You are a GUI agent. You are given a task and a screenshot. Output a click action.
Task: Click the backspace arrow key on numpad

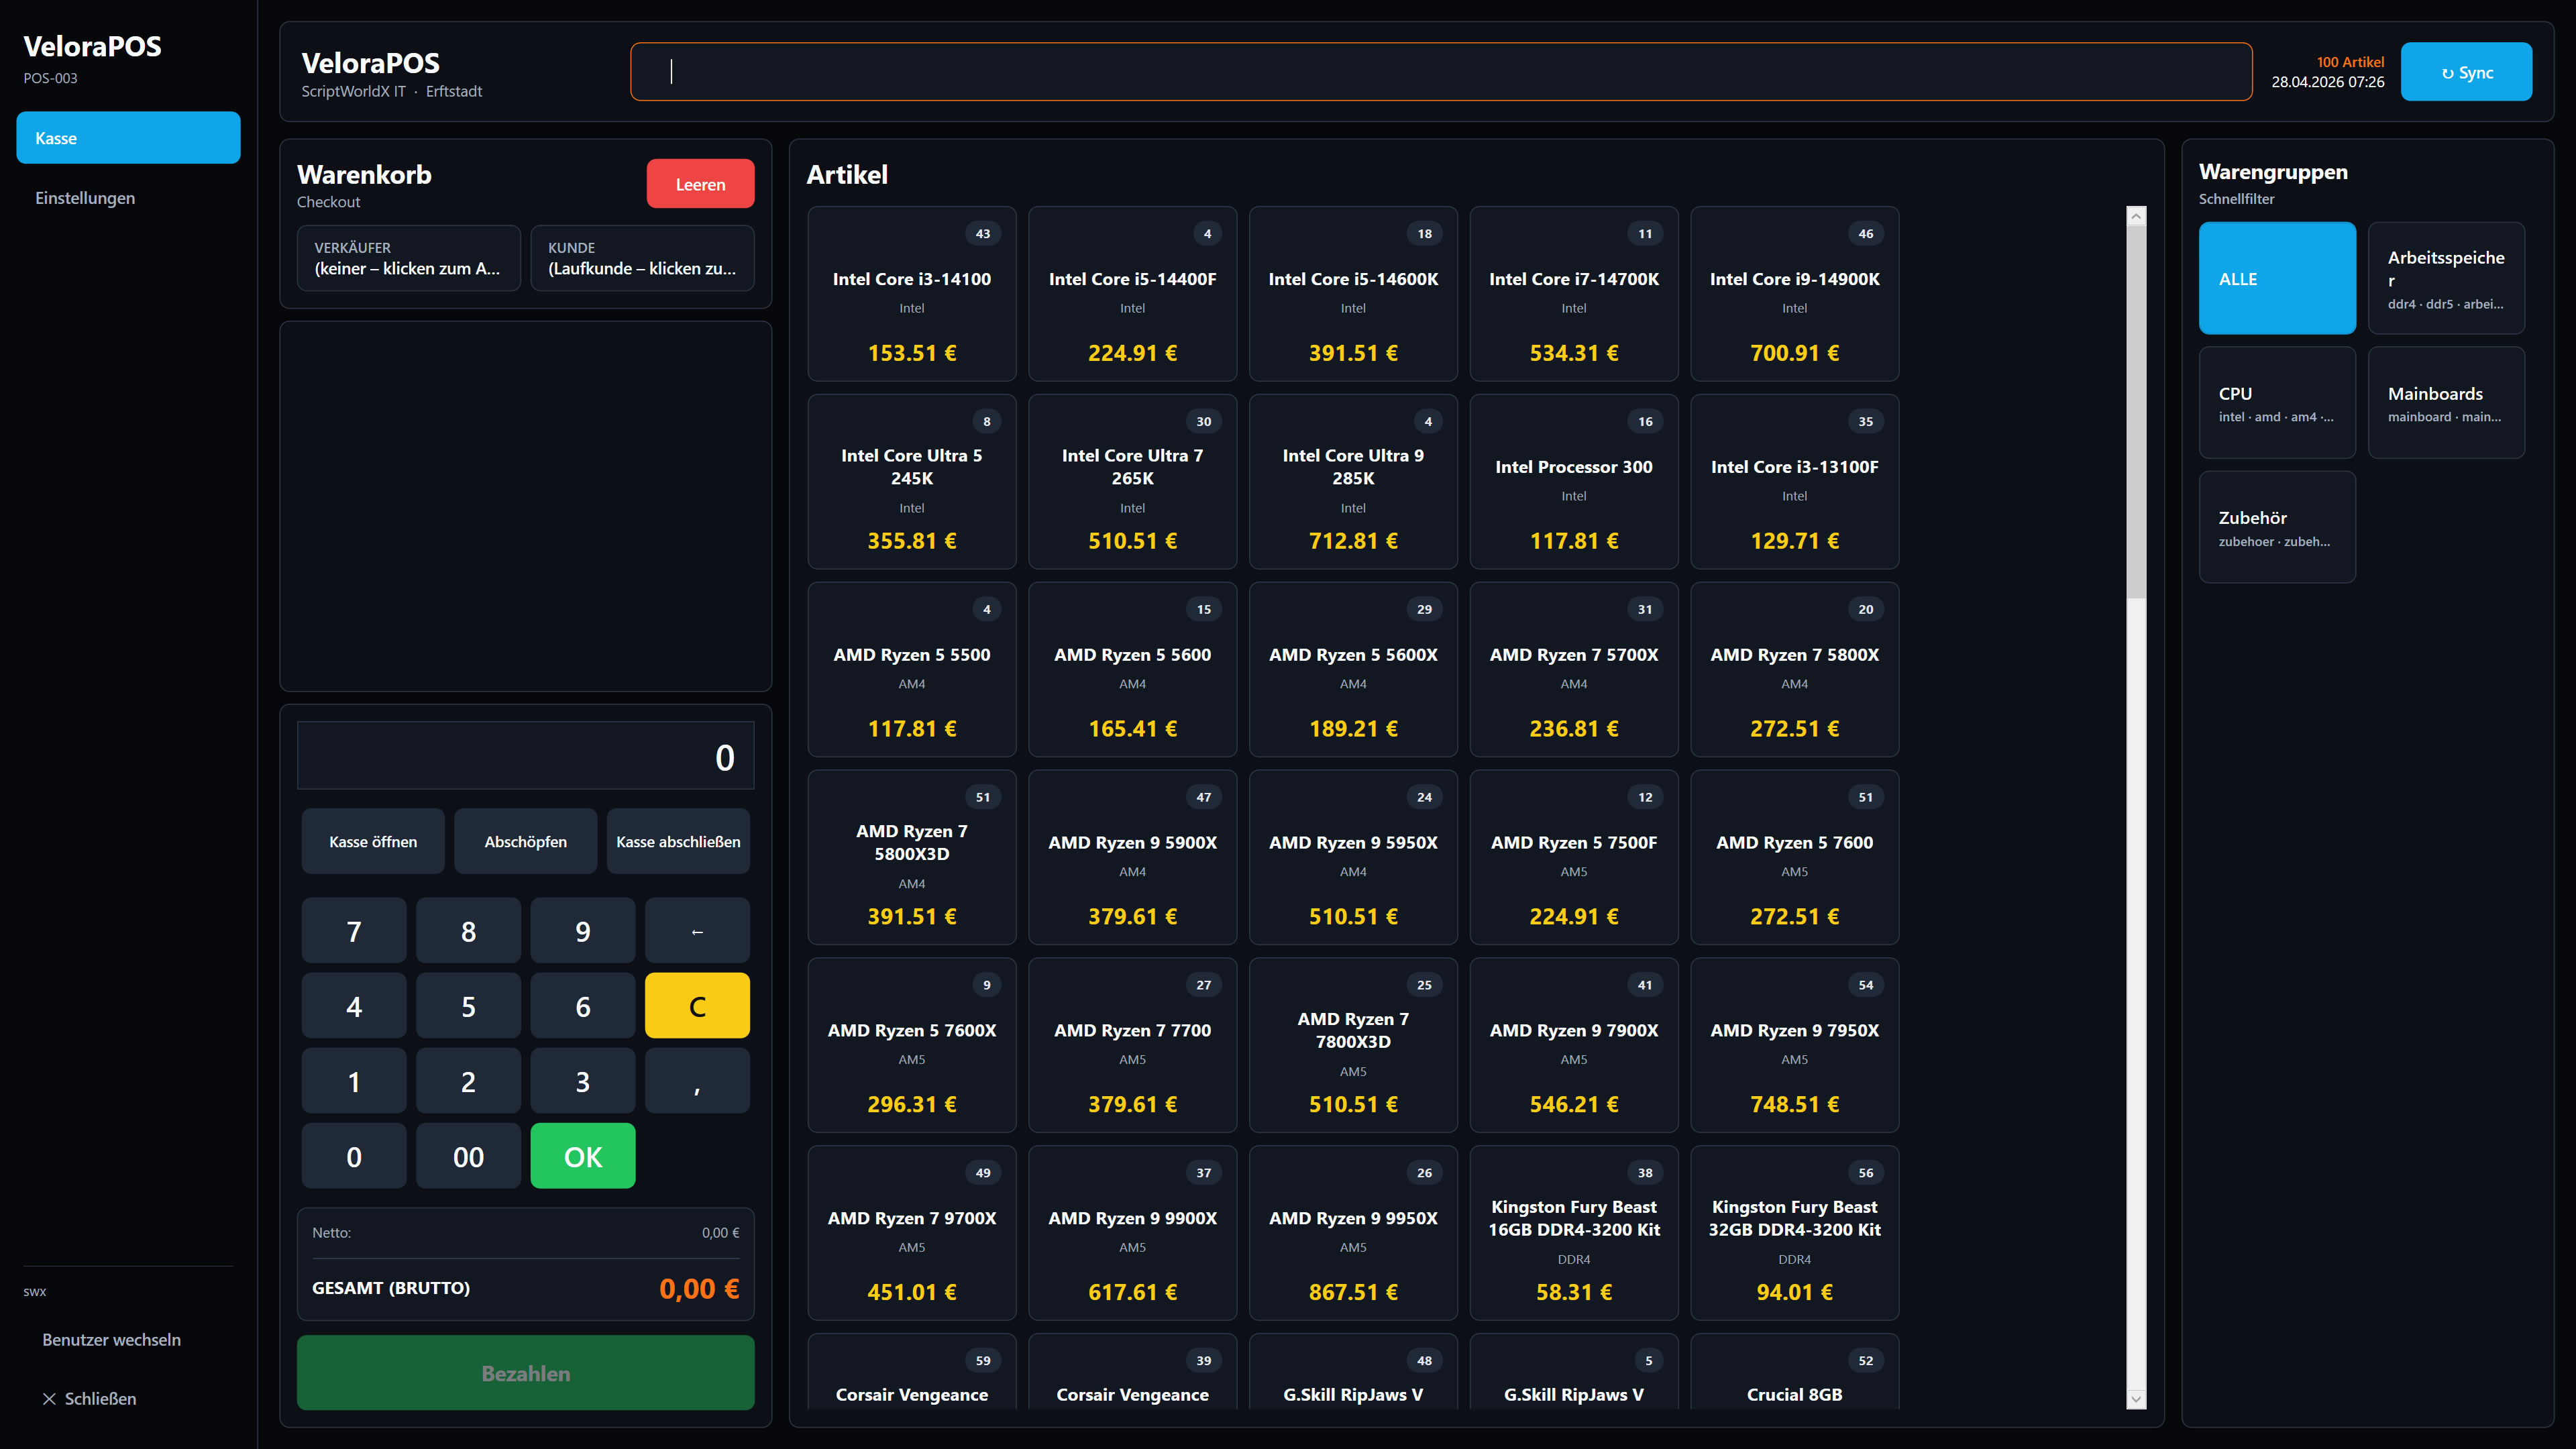(697, 931)
